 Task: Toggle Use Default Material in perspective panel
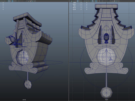pos(11,1)
